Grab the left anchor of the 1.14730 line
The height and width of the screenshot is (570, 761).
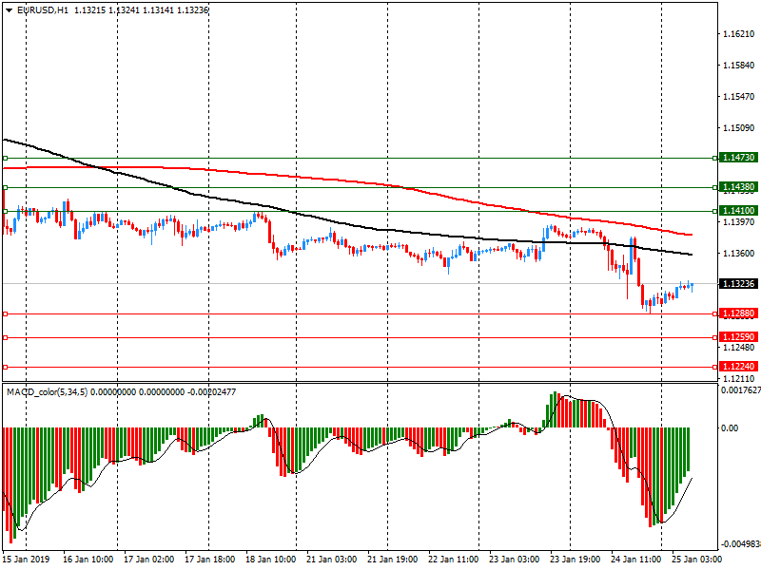6,158
